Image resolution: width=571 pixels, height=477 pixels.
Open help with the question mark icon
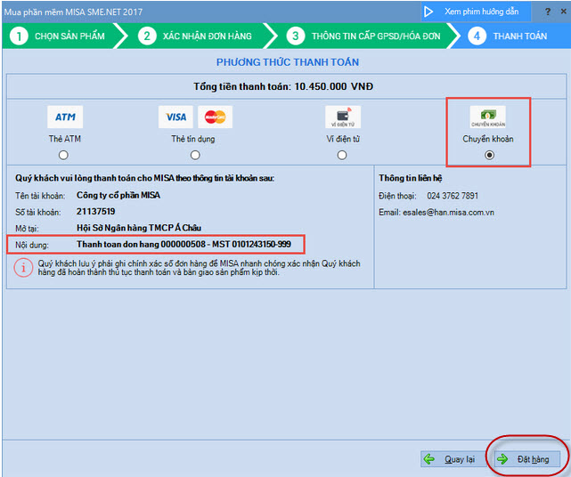coord(547,12)
